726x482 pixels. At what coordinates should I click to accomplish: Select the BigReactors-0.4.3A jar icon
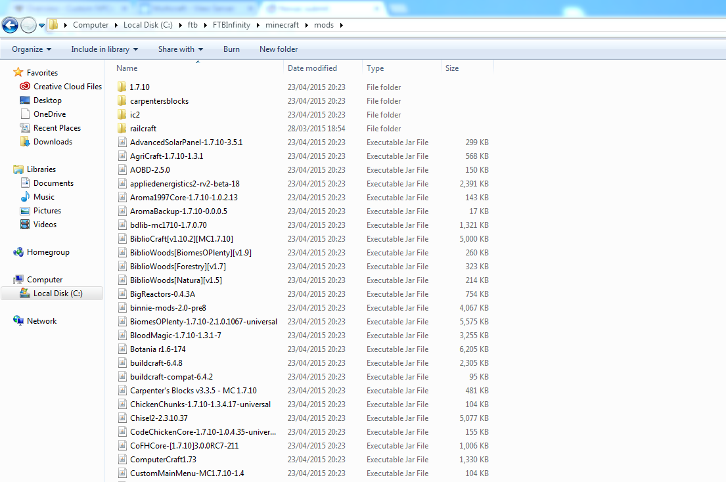point(122,294)
